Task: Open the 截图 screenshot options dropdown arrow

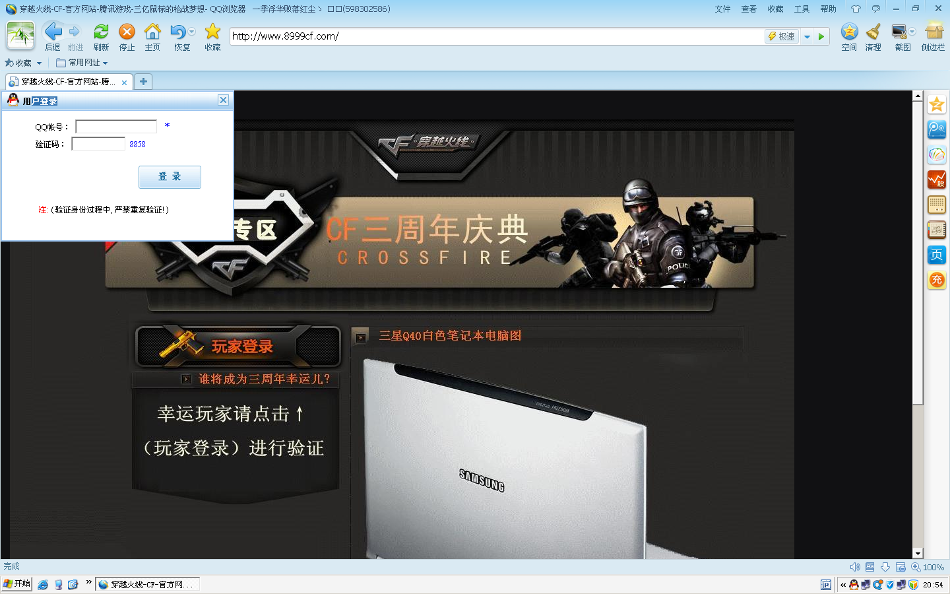Action: point(912,31)
